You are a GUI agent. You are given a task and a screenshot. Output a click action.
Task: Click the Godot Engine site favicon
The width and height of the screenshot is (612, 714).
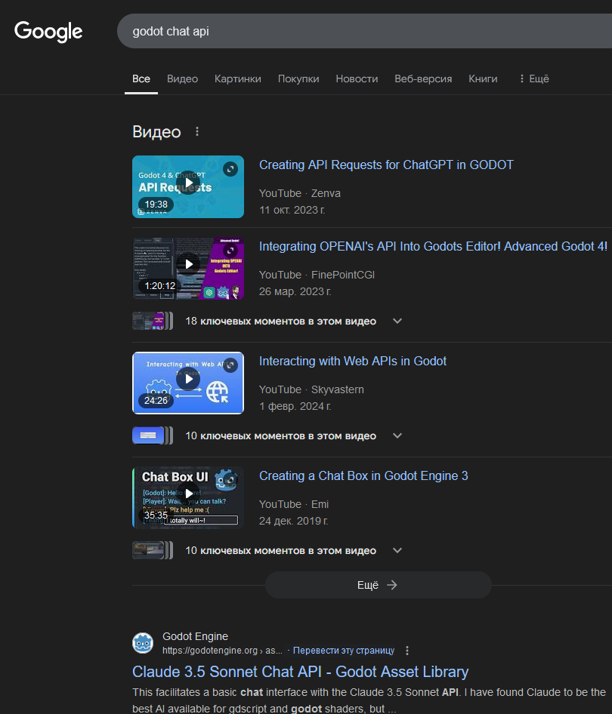143,643
